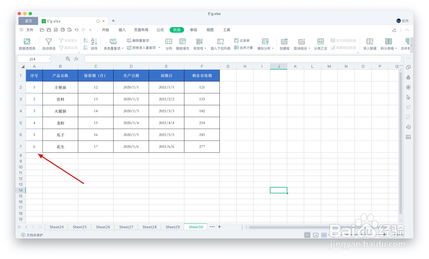Click 分类汇总 subtotal
Viewport: 429px width, 259px height.
[321, 44]
